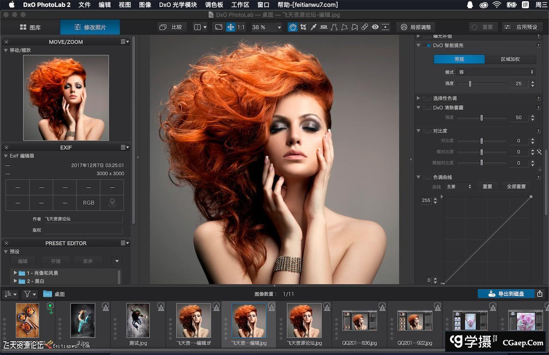The height and width of the screenshot is (355, 549).
Task: Adjust the 智能提亮 强度 slider handle
Action: (470, 84)
